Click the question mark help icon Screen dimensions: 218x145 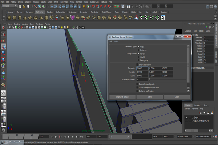(x=79, y=7)
